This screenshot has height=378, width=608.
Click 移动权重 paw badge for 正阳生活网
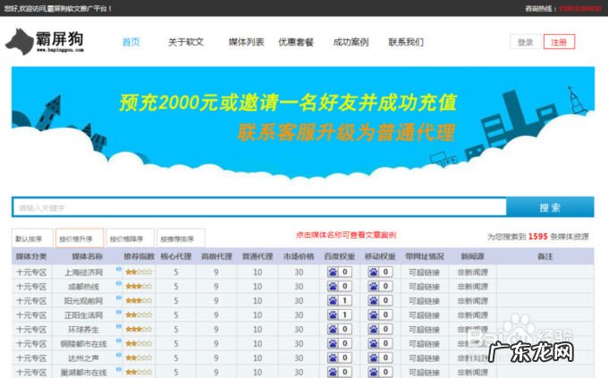tap(380, 315)
